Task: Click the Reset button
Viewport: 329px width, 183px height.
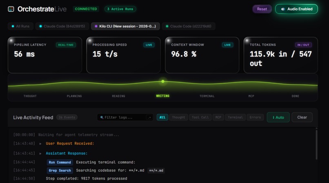Action: pyautogui.click(x=262, y=9)
